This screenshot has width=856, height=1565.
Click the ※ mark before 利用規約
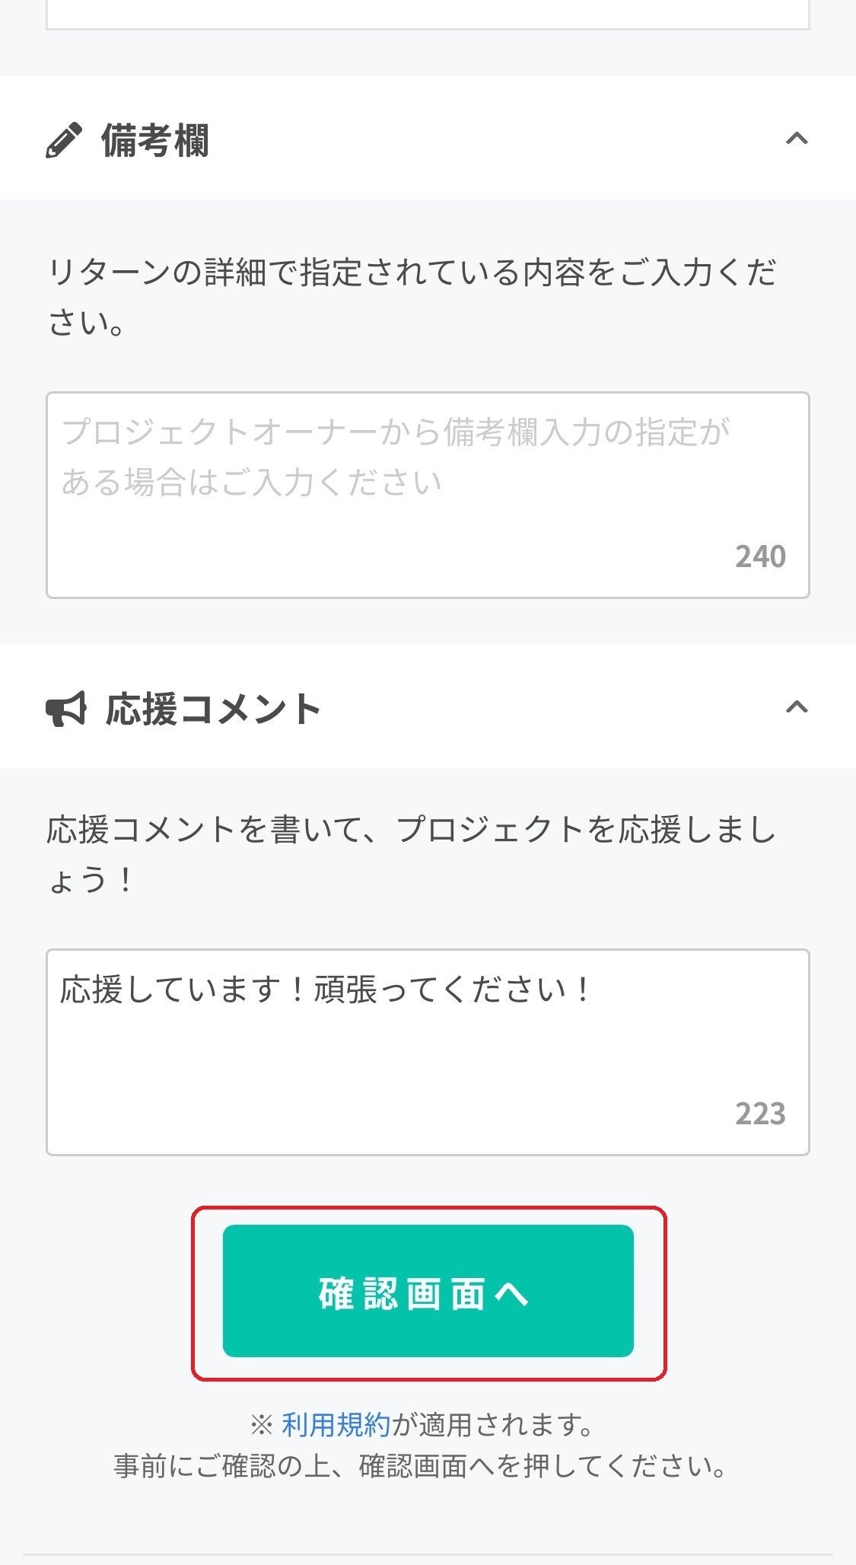(261, 1424)
